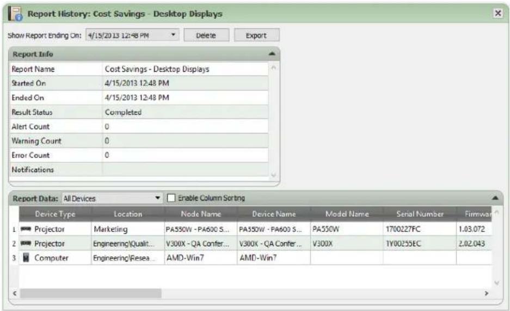Close the Report History window

tap(497, 13)
